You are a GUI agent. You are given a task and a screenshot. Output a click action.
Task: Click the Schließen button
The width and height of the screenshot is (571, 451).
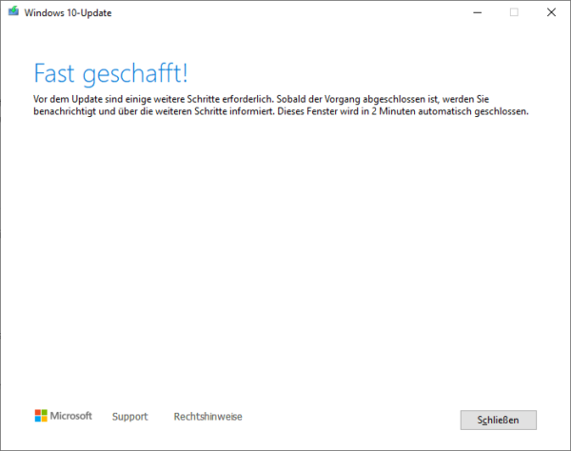click(498, 420)
